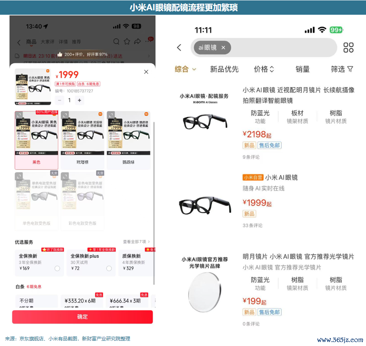The image size is (366, 346).
Task: Clear the 'ai眼镜' search tag
Action: (x=223, y=48)
